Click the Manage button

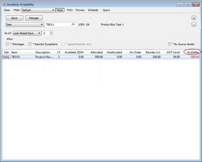(34, 18)
